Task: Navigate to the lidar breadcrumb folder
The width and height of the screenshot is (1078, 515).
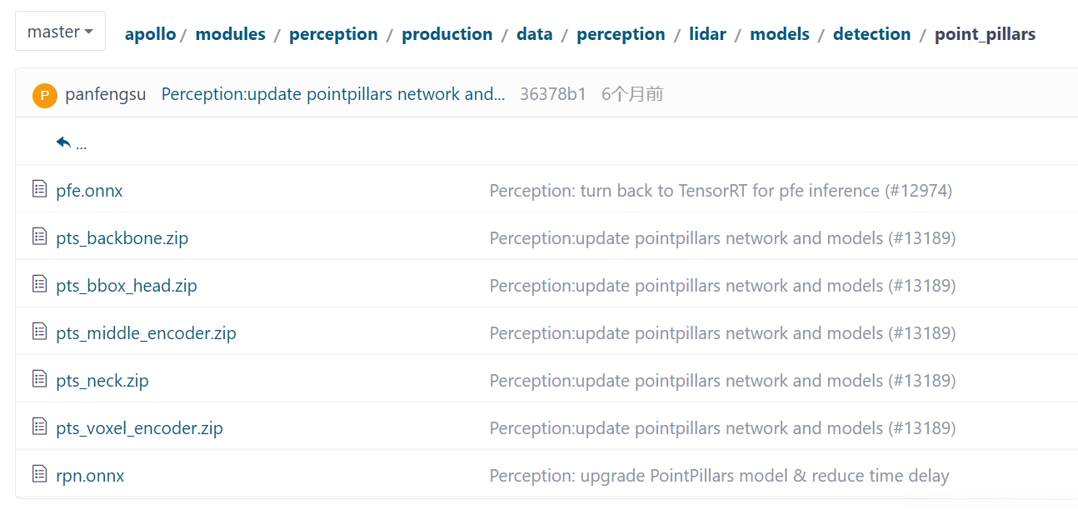Action: (707, 34)
